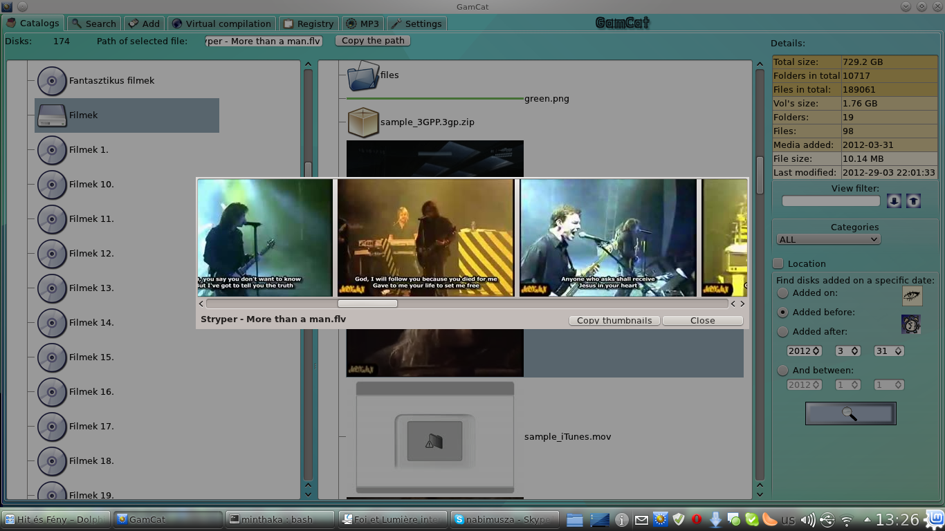Click the thumbnail strip horizontal scrollbar handle

367,304
